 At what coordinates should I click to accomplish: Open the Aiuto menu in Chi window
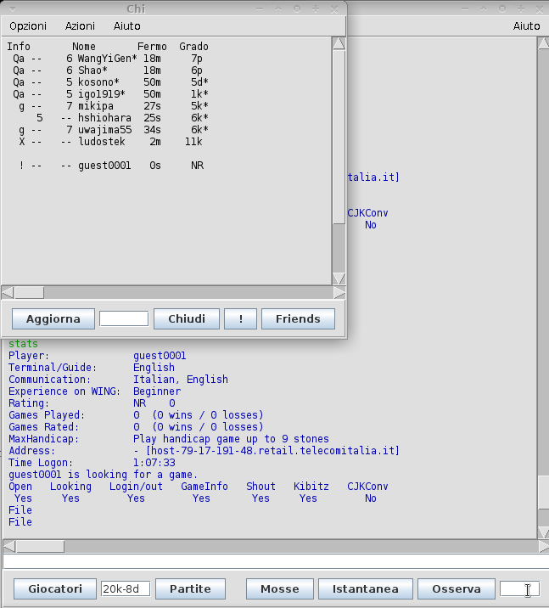[x=127, y=26]
